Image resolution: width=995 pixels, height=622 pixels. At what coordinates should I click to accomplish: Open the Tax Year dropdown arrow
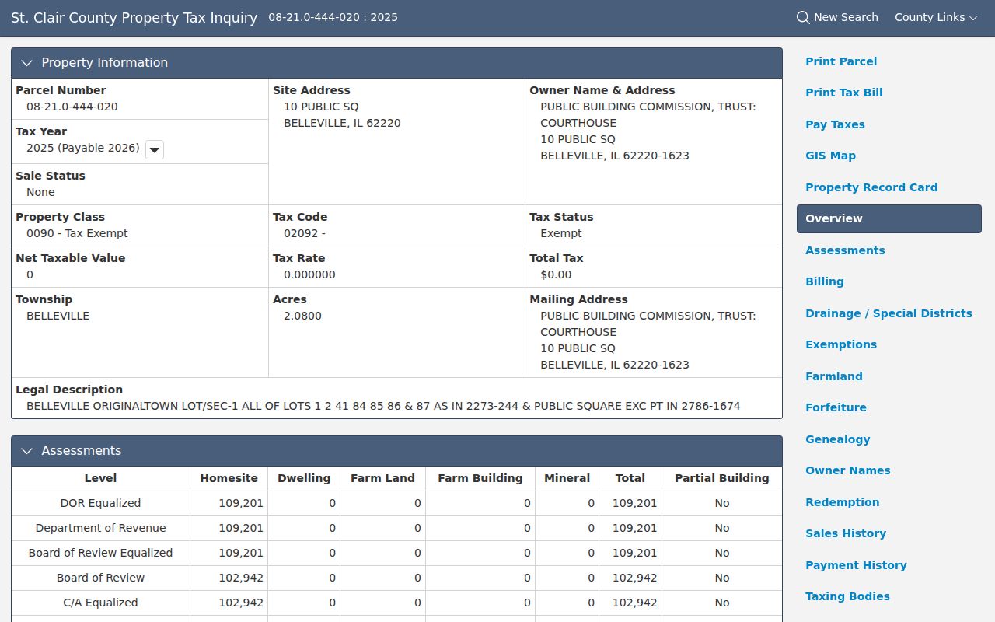coord(155,149)
